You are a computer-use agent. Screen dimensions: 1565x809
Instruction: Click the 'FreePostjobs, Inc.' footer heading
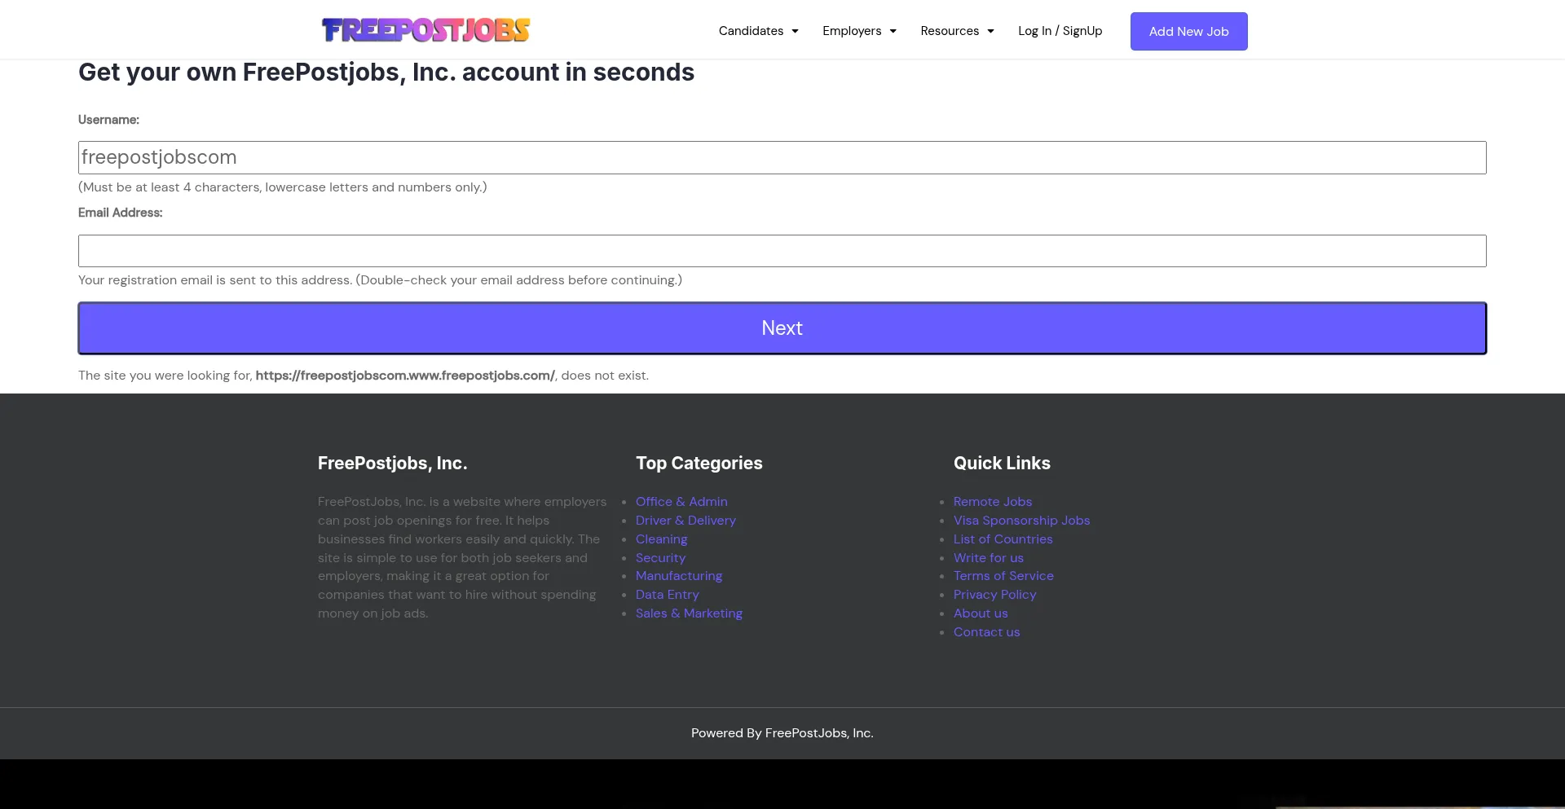pos(392,464)
